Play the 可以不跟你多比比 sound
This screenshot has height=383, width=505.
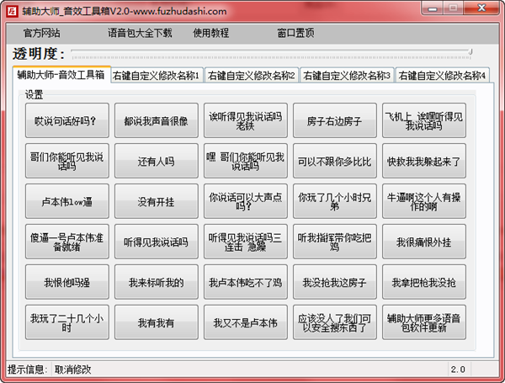click(335, 161)
